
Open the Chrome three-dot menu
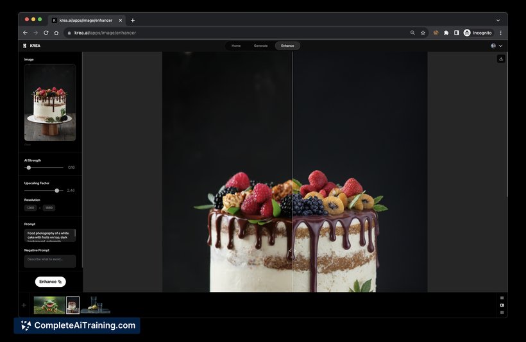pos(501,33)
